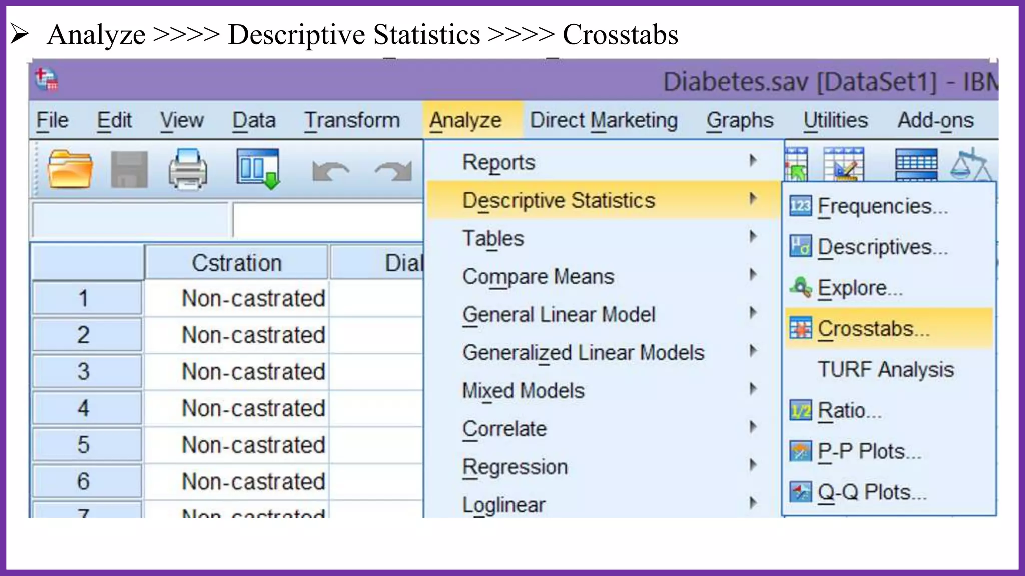
Task: Open the Direct Marketing menu
Action: (604, 120)
